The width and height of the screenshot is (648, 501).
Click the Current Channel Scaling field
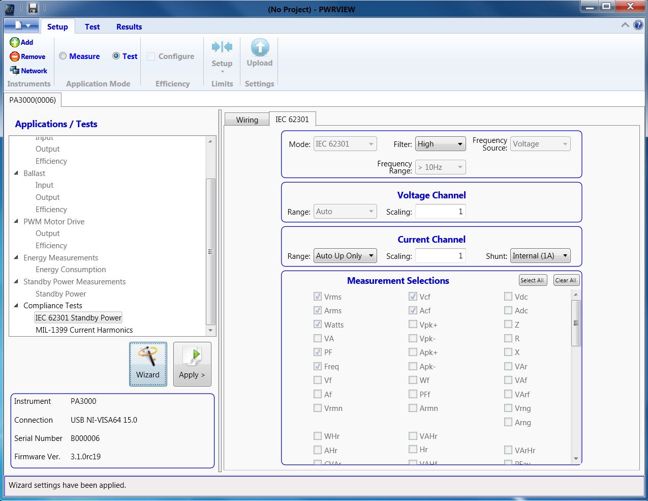(441, 256)
